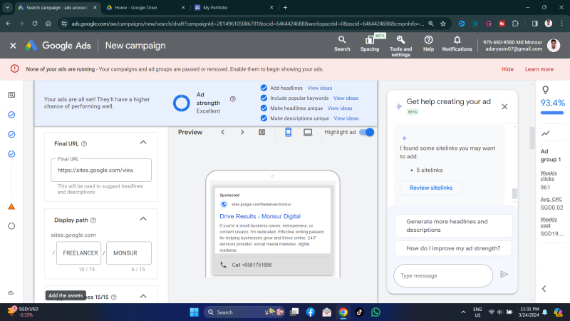The height and width of the screenshot is (321, 570).
Task: Collapse the Headlines 15/15 section
Action: click(143, 296)
